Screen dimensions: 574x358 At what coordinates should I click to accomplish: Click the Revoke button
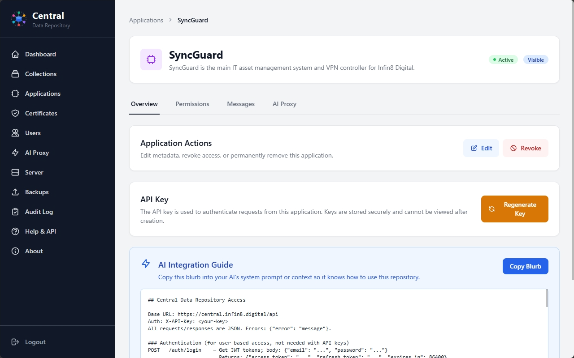coord(525,148)
